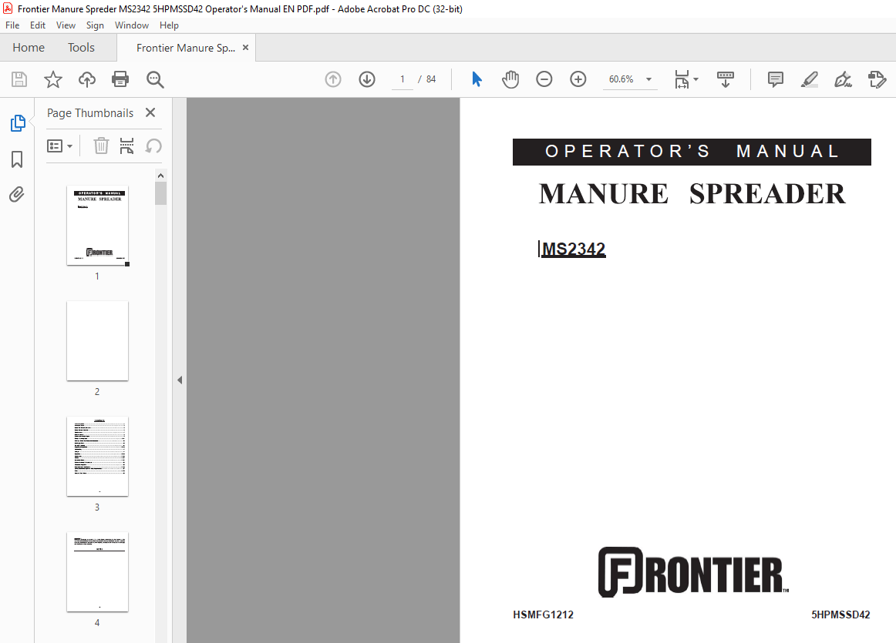Image resolution: width=896 pixels, height=643 pixels.
Task: Select page 4 thumbnail
Action: (x=98, y=571)
